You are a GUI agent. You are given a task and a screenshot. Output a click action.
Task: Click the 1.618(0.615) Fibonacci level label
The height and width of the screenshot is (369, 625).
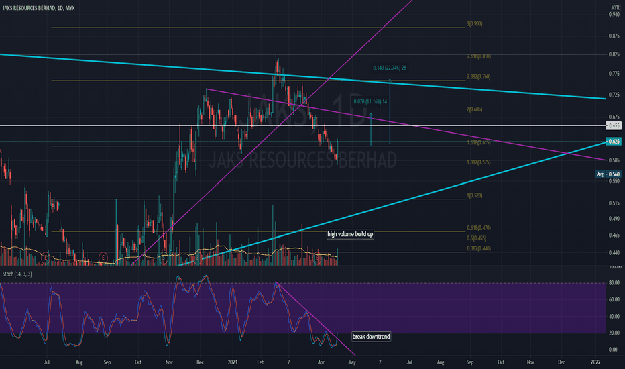pos(479,142)
